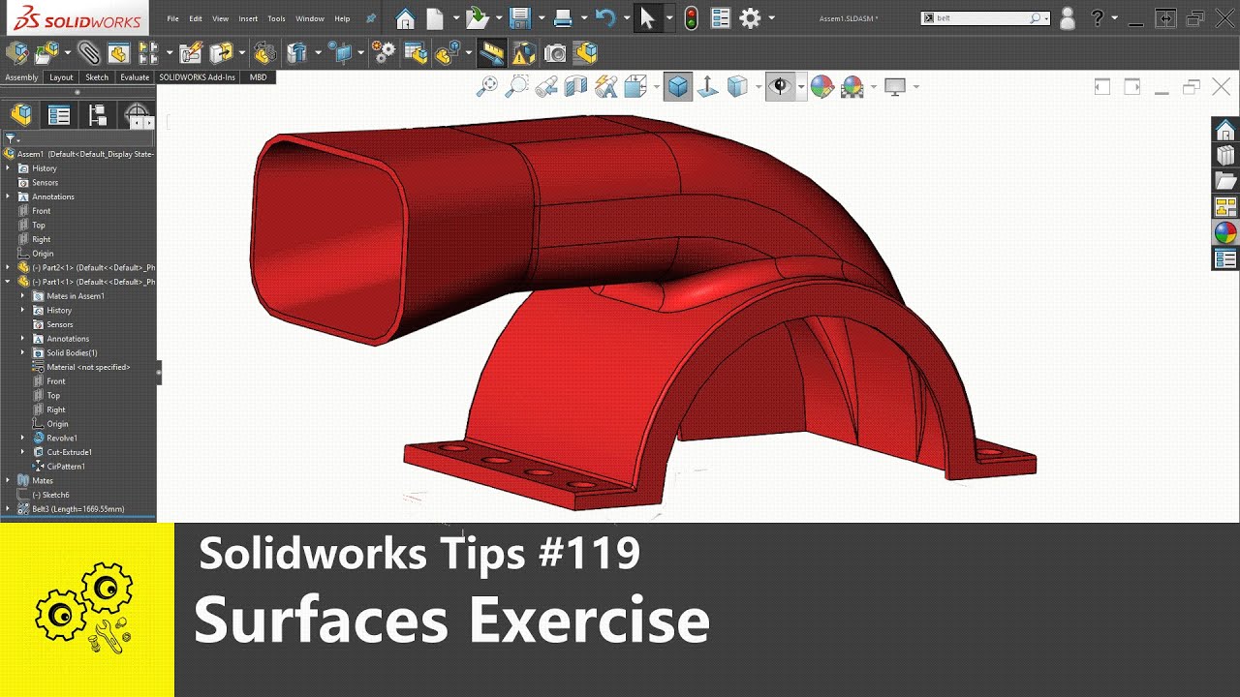The height and width of the screenshot is (697, 1240).
Task: Click the Reference Geometry icon
Action: tap(339, 53)
